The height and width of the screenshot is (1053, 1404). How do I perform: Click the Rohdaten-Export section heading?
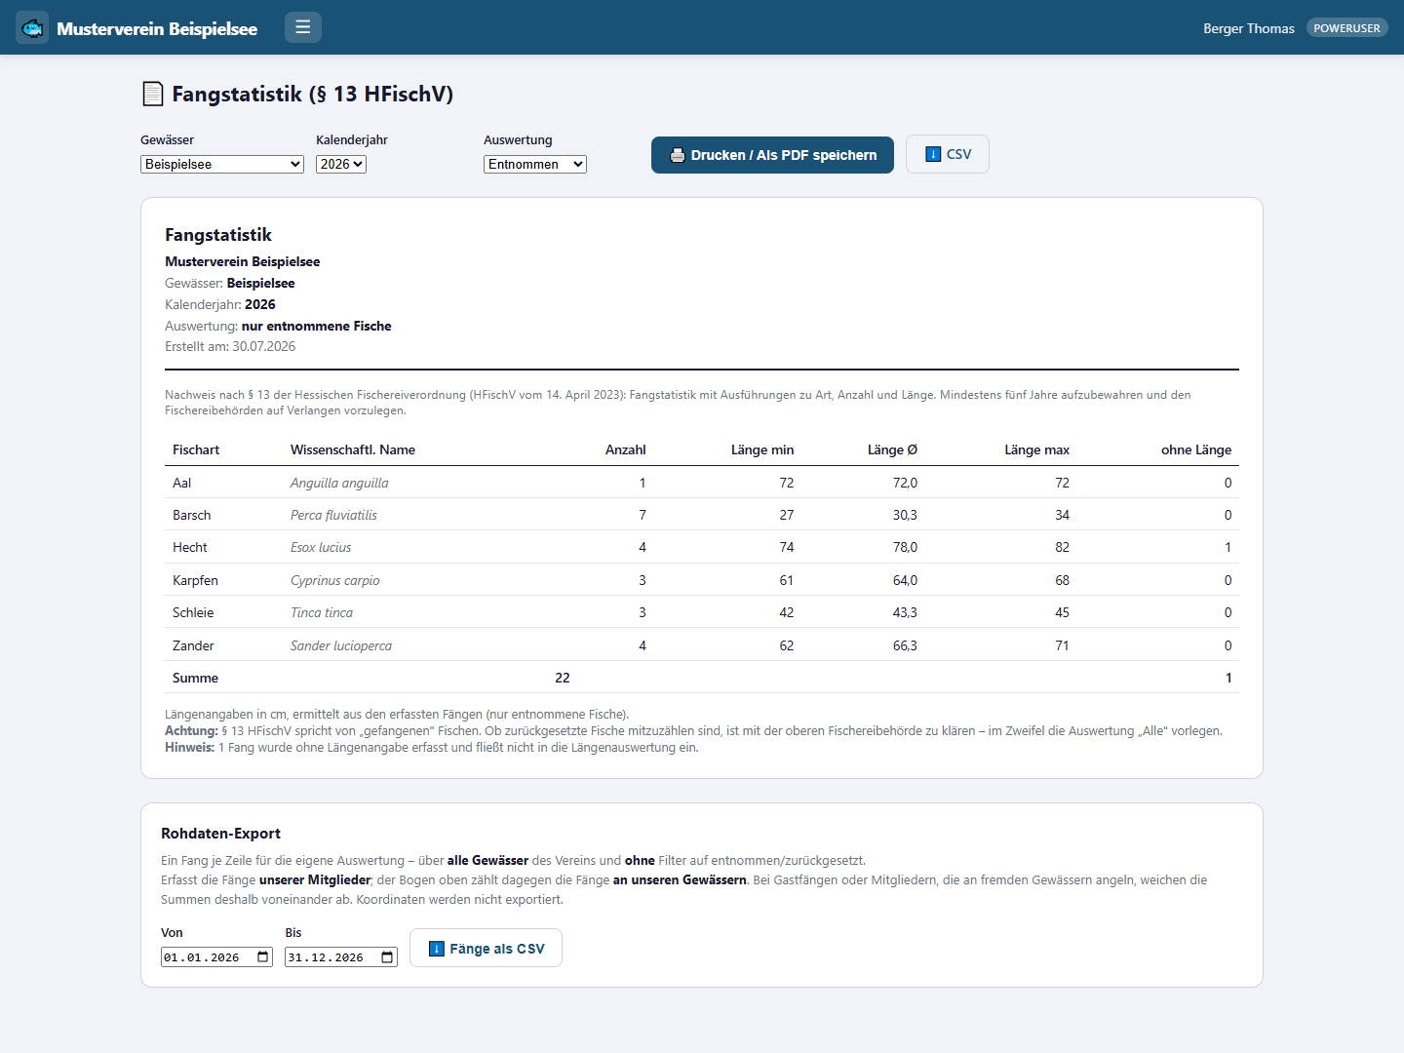tap(220, 834)
